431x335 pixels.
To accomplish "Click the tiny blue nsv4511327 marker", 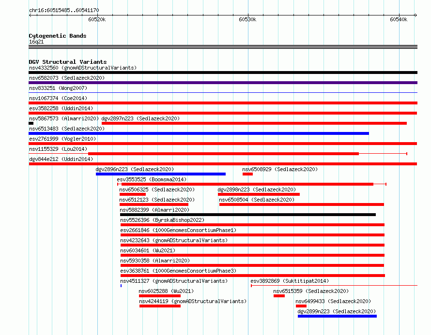I will point(121,286).
